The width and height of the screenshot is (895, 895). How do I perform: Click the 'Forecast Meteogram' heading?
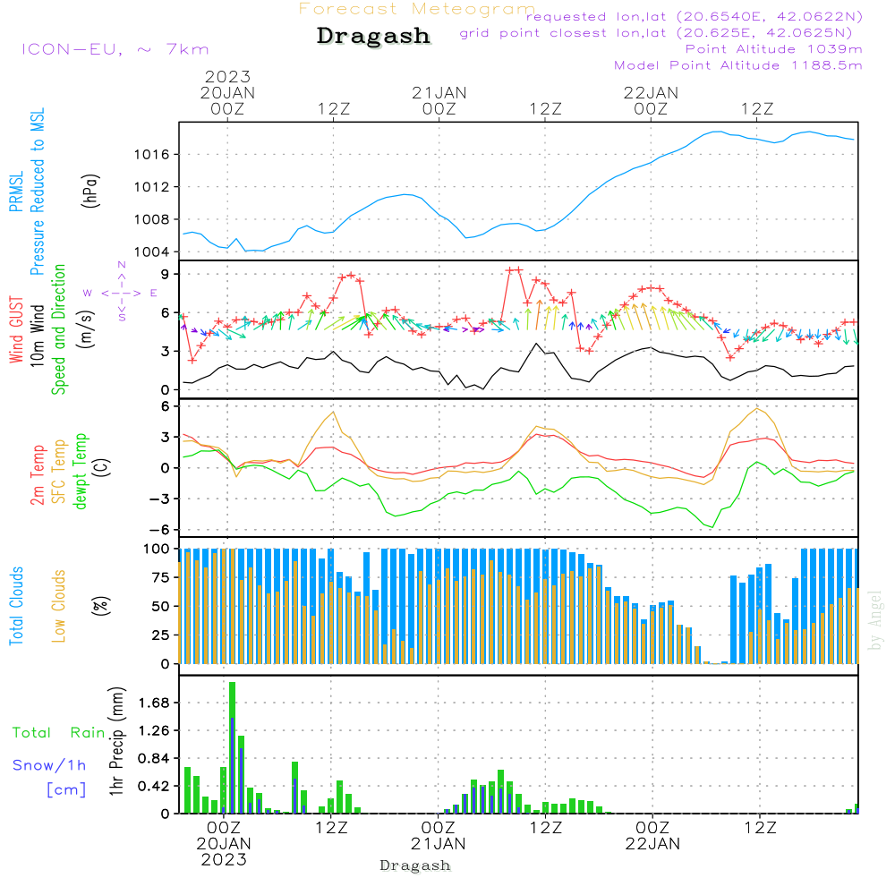pos(417,9)
